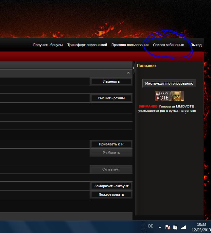The image size is (211, 233).
Task: Click the Изменить button
Action: (x=111, y=81)
